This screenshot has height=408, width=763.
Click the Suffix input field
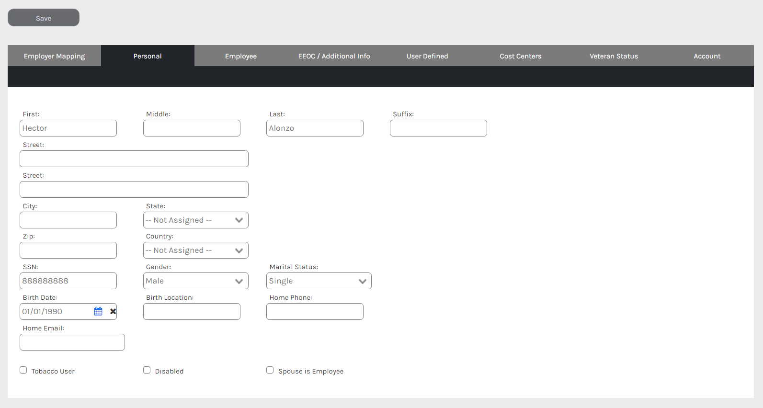click(438, 128)
